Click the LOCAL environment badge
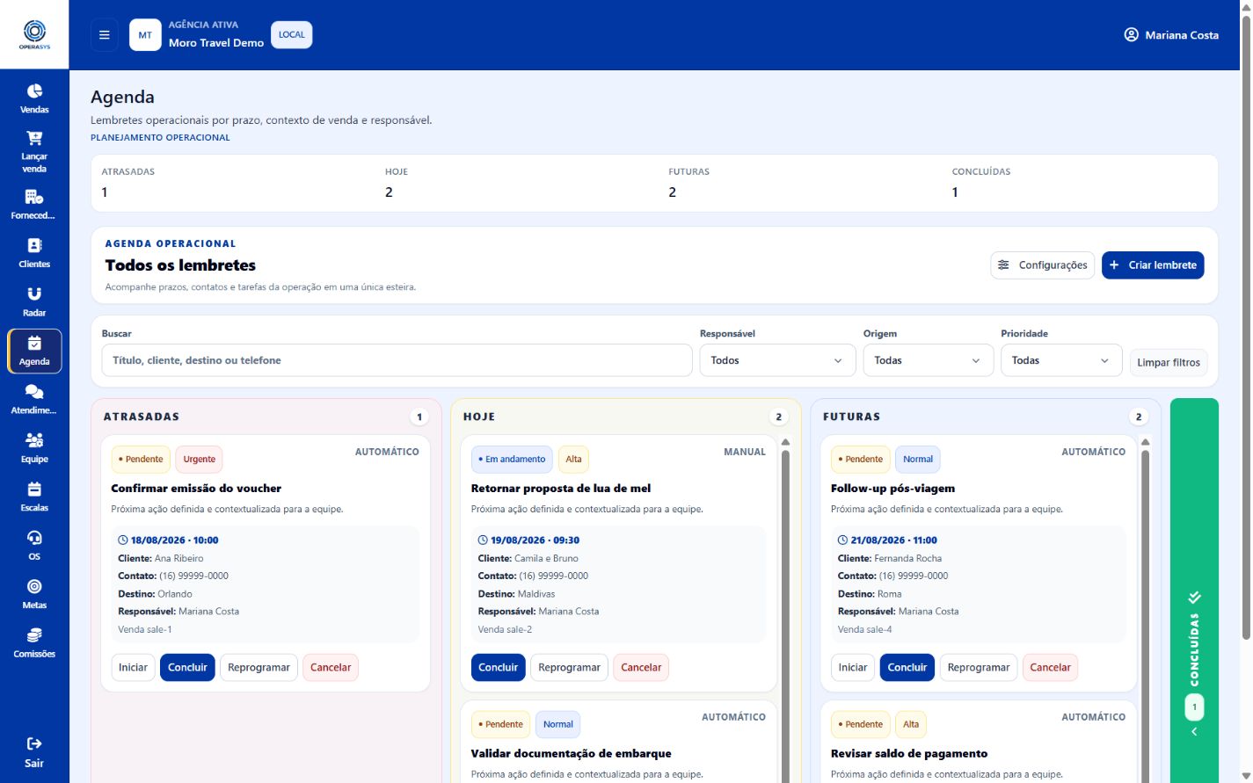 [x=292, y=35]
